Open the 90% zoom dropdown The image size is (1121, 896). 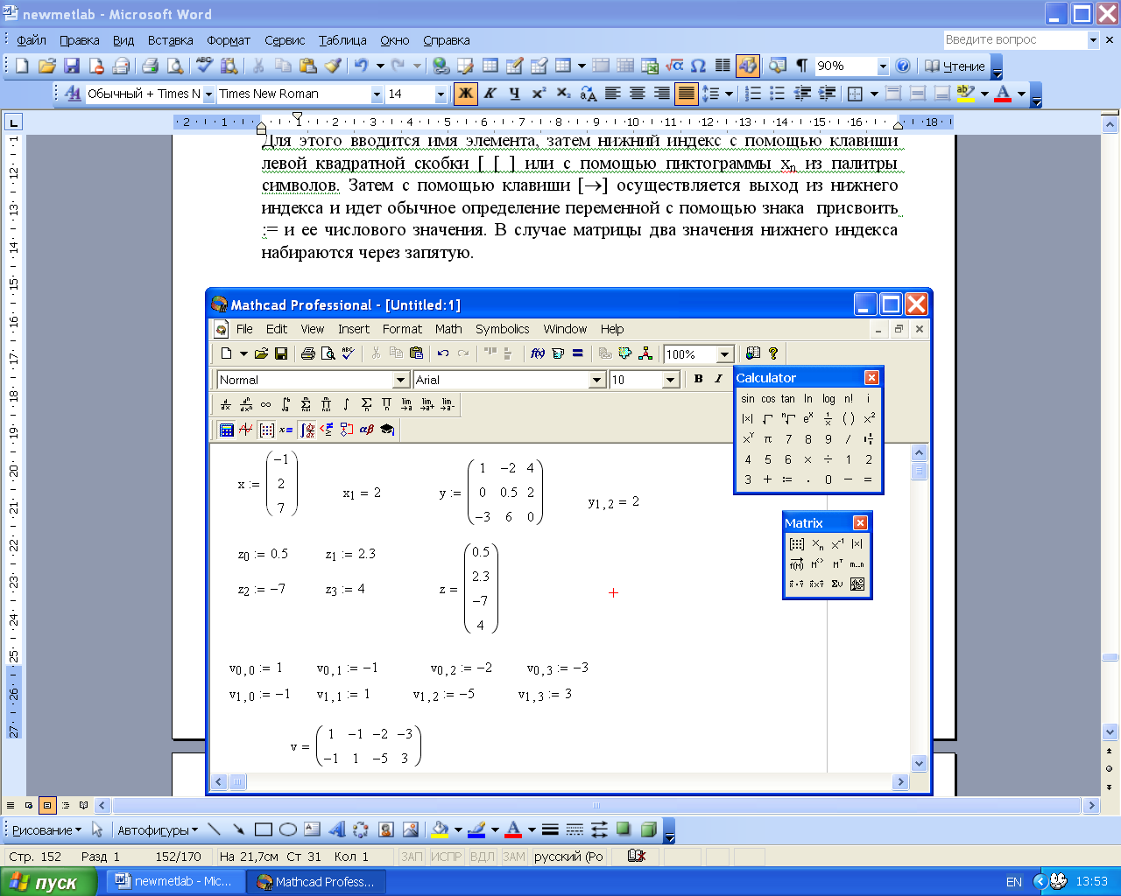click(883, 66)
